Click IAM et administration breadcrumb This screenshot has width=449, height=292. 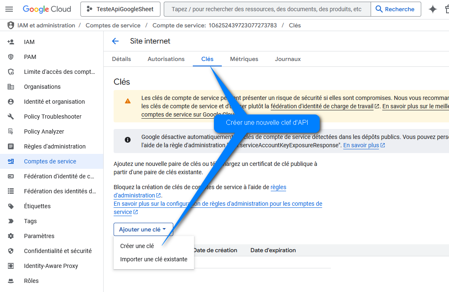tap(46, 25)
